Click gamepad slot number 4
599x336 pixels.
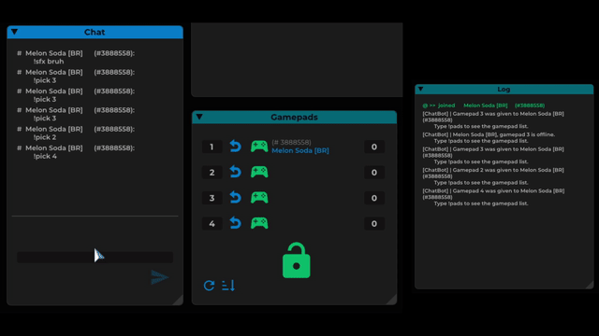pyautogui.click(x=212, y=224)
